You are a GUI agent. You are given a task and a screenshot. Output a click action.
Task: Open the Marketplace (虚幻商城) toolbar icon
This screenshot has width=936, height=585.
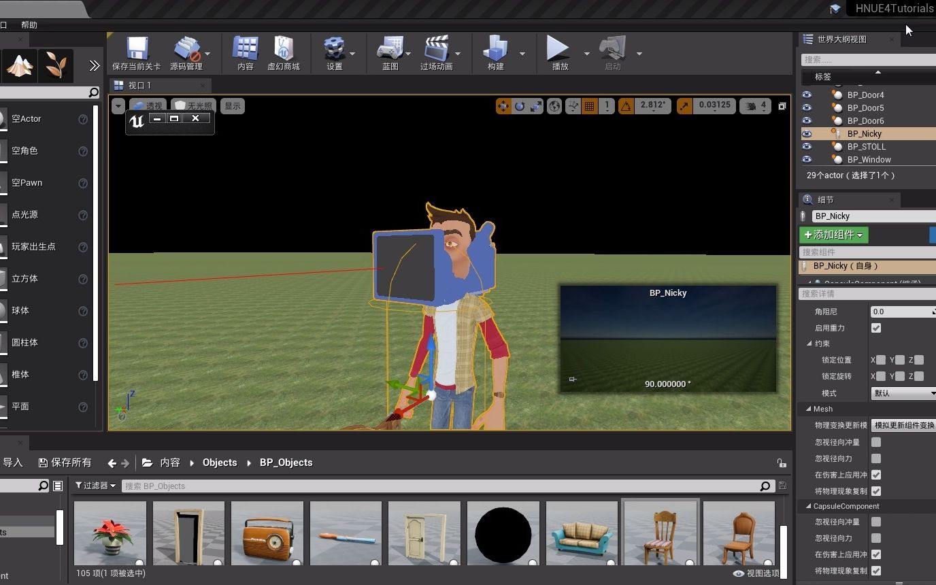284,54
